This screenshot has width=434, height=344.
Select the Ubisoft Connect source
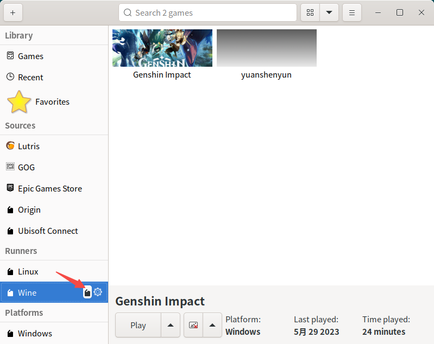point(54,231)
